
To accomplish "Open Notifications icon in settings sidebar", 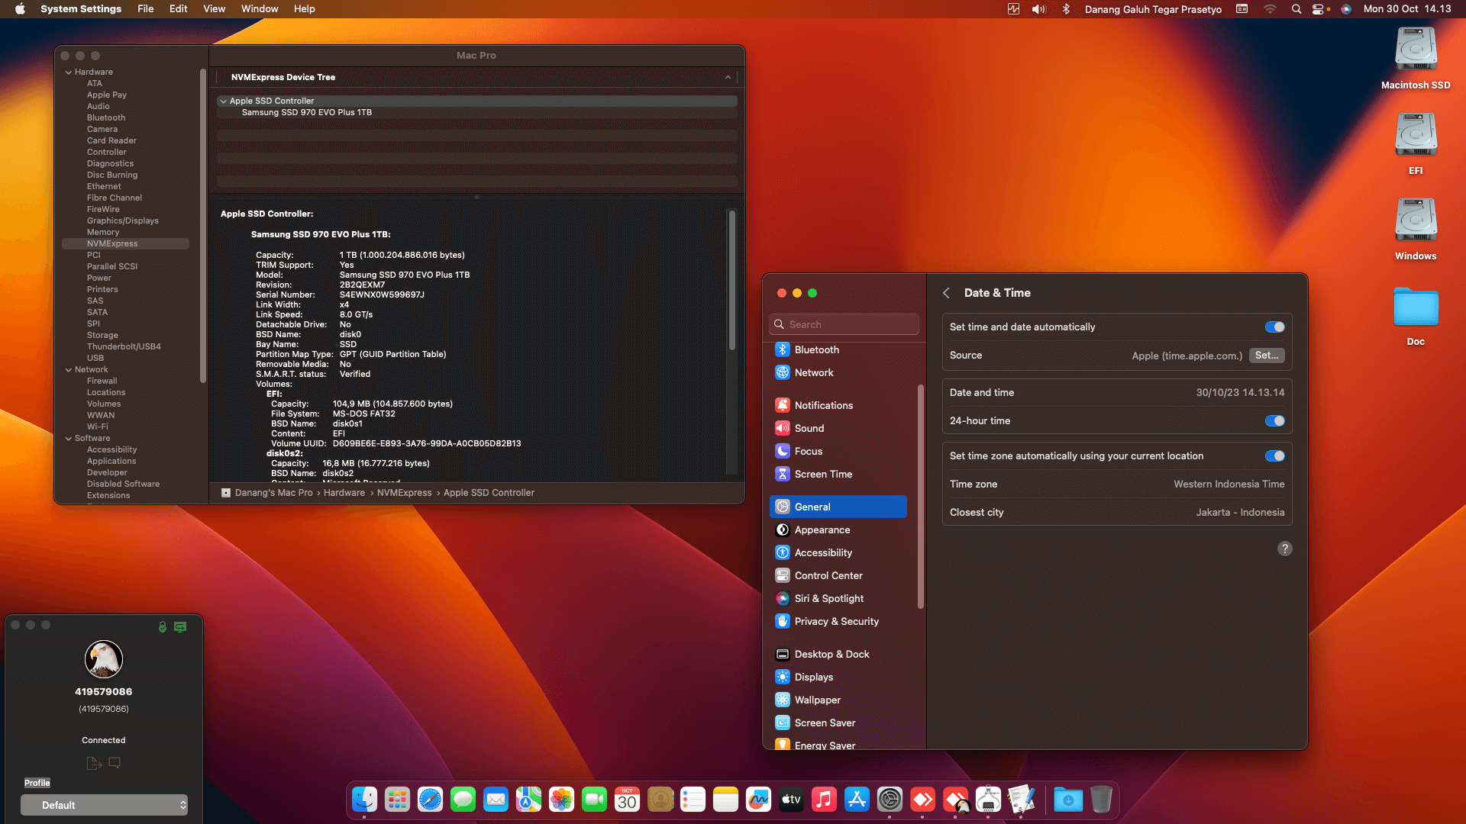I will tap(783, 405).
